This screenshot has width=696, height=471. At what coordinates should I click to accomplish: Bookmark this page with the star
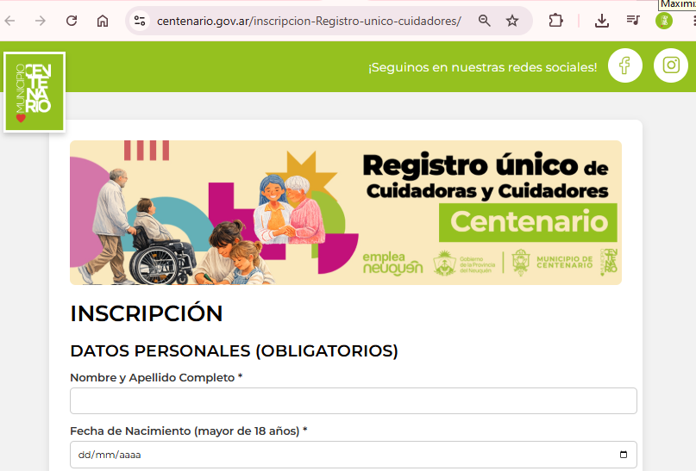click(512, 21)
